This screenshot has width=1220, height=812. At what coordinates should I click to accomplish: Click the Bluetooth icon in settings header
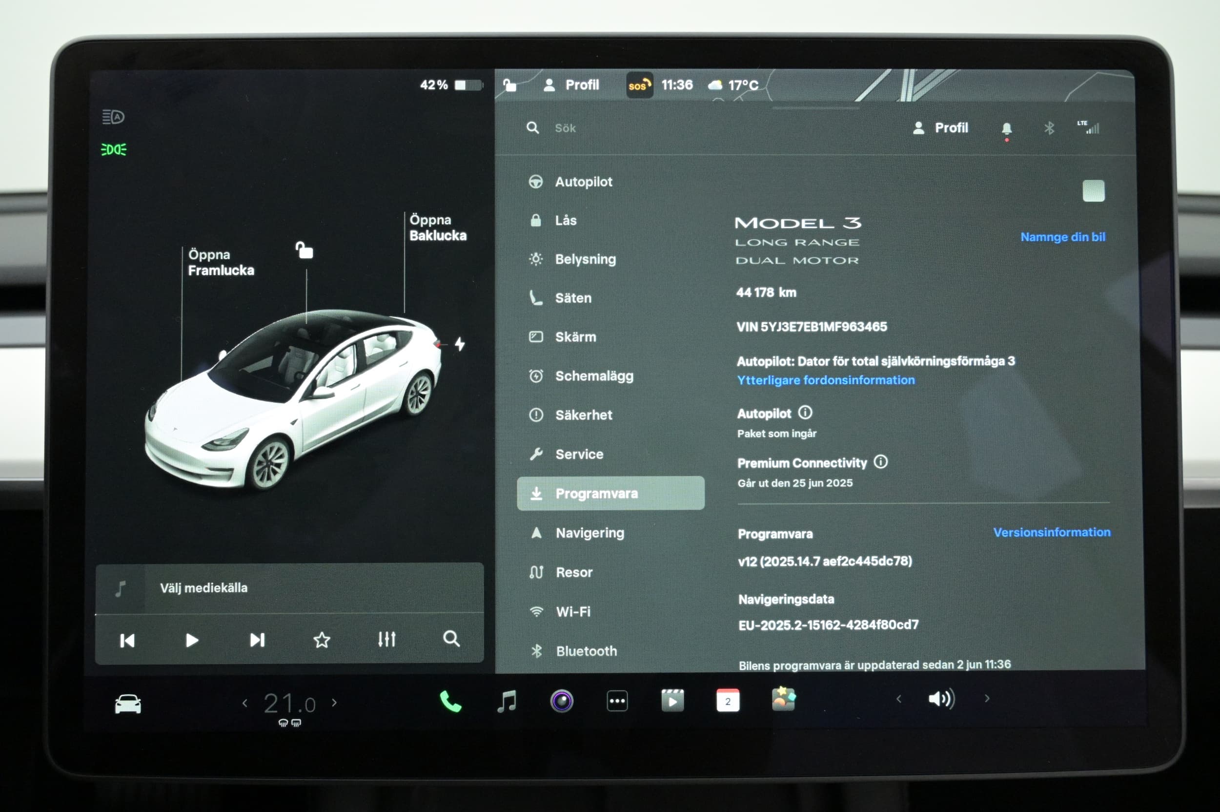[x=1049, y=128]
